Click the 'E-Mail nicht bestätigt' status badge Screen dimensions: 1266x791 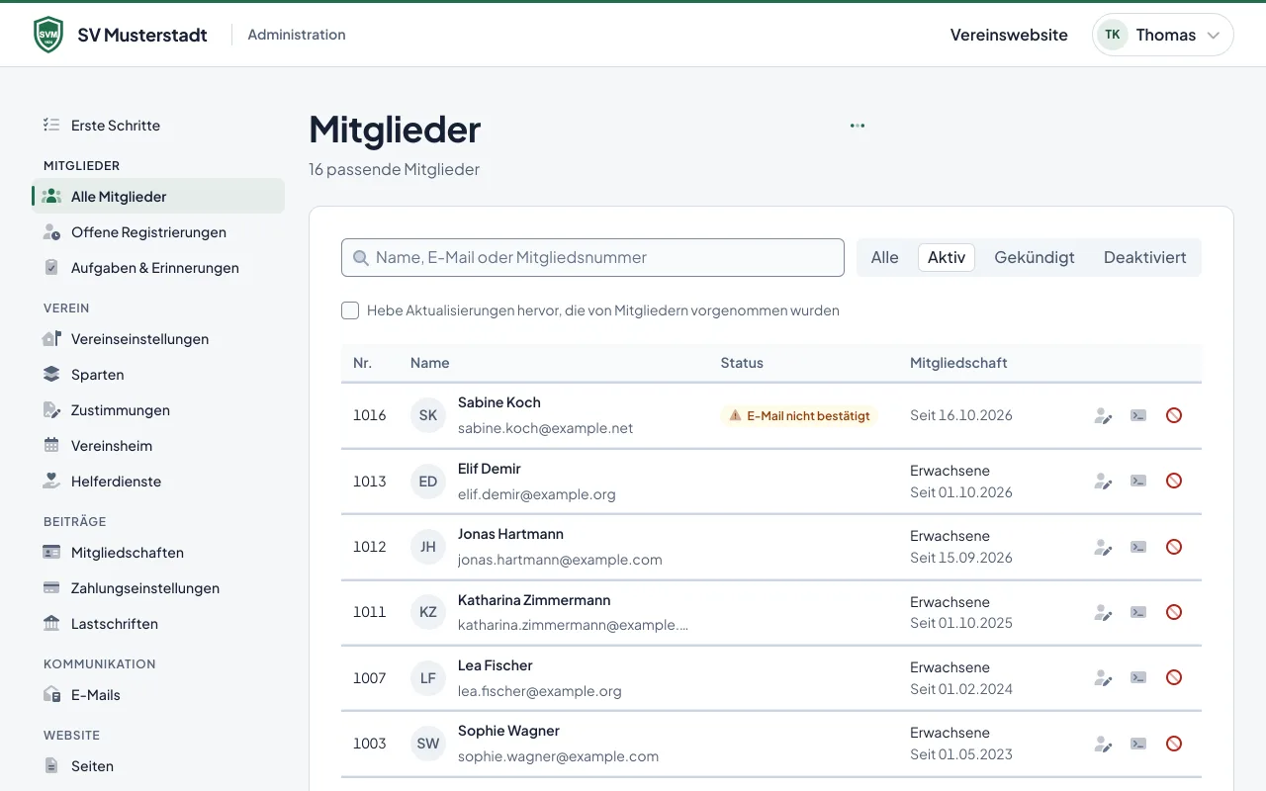[799, 416]
